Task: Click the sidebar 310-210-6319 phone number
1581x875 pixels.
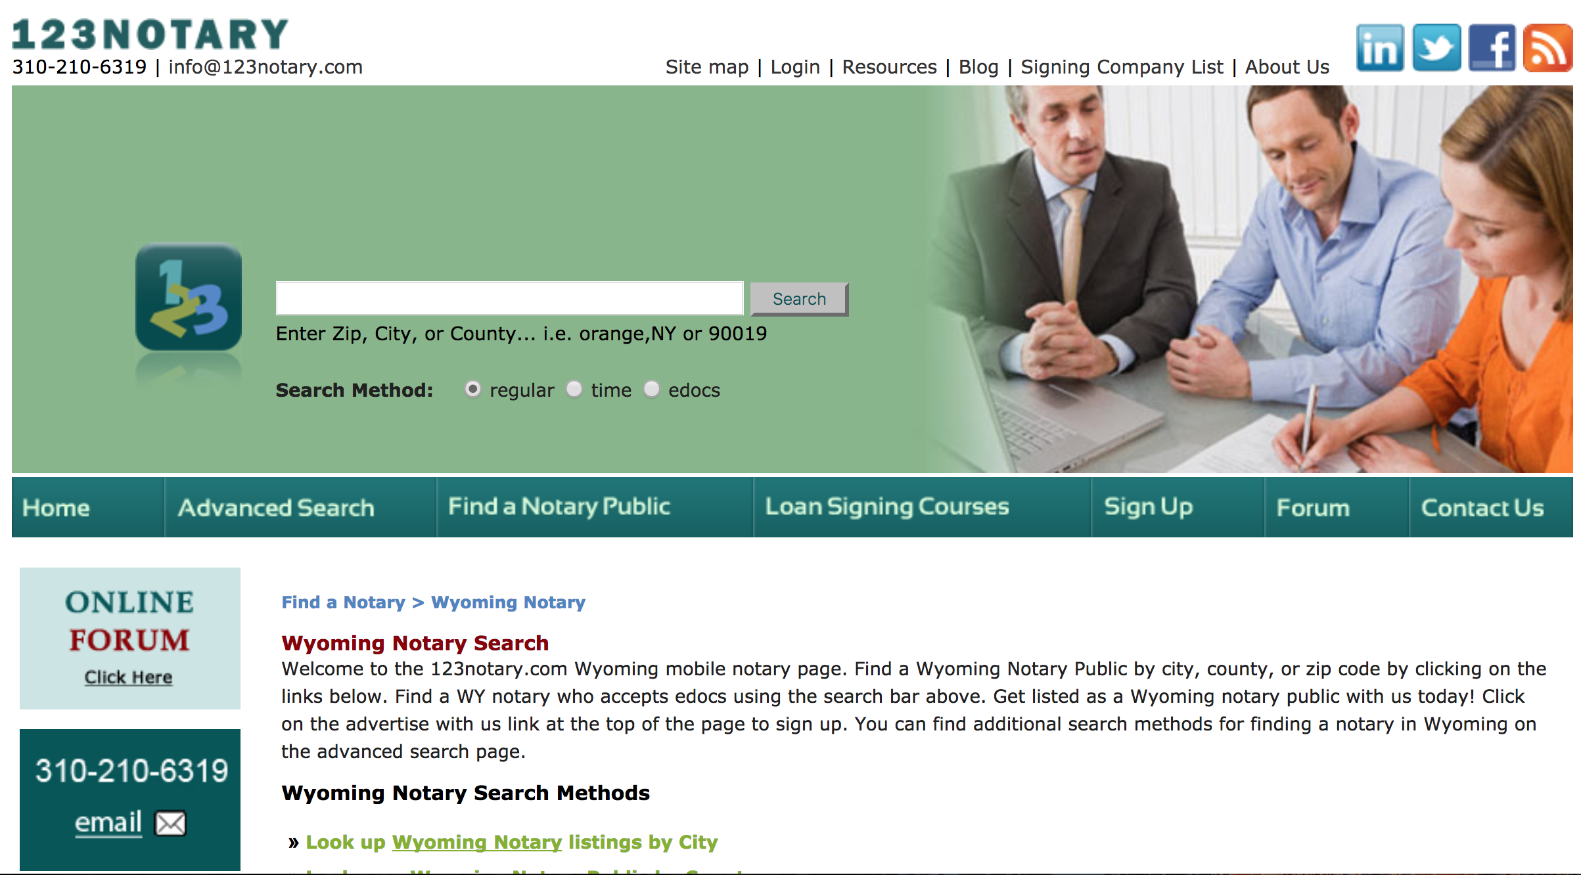Action: click(131, 771)
